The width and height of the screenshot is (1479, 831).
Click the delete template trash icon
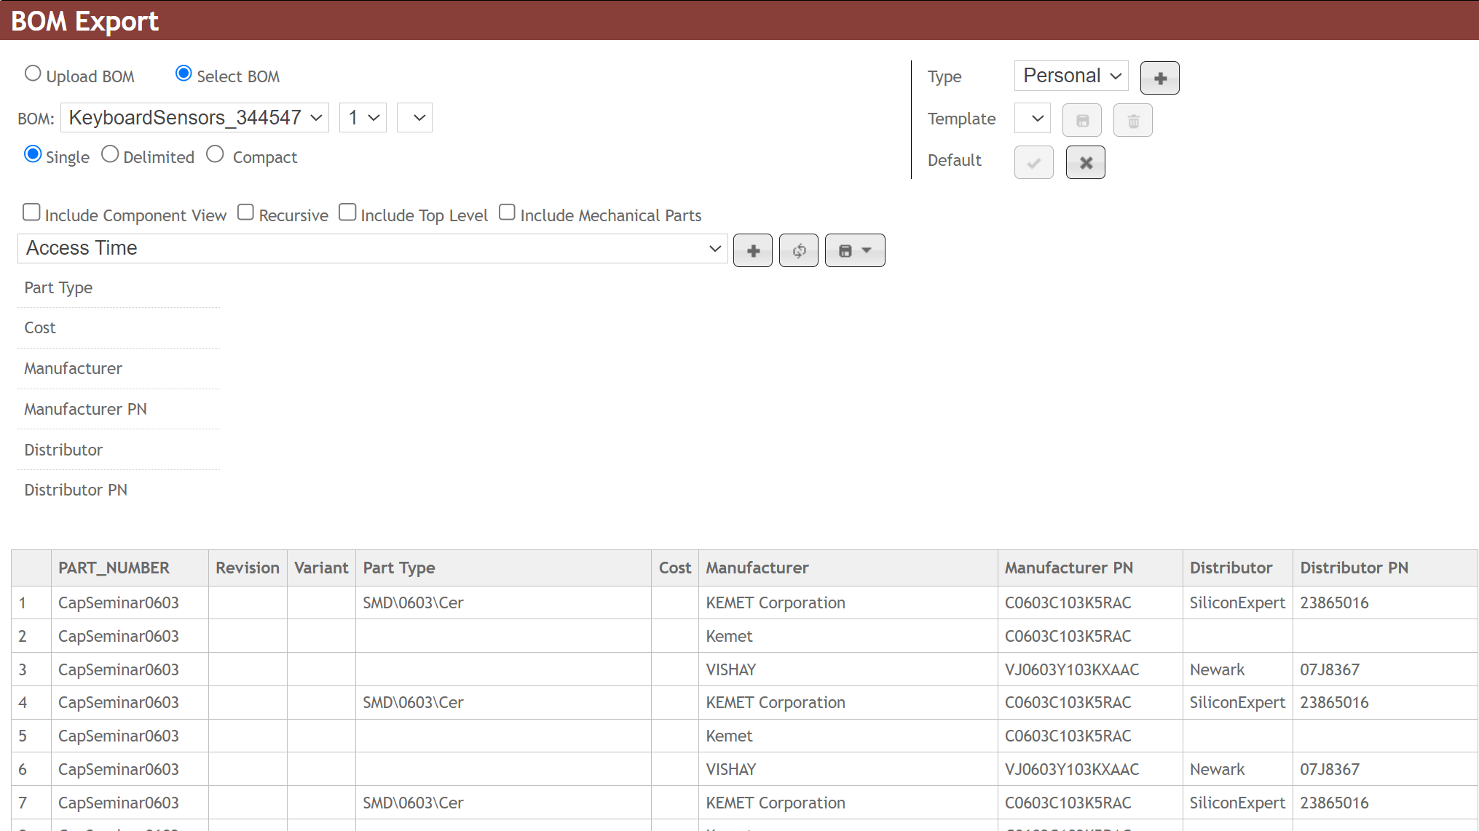click(x=1133, y=121)
